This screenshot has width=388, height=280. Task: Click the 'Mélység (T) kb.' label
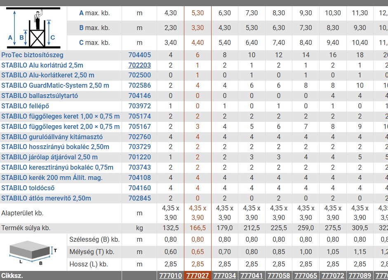point(92,252)
